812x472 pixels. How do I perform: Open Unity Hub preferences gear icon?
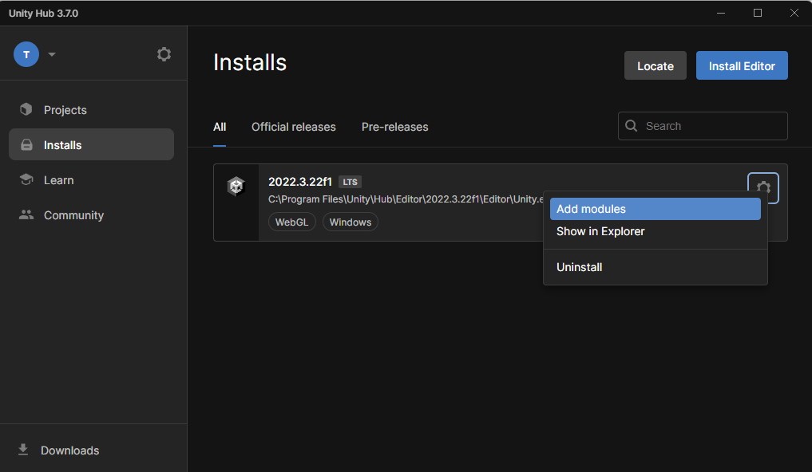164,54
